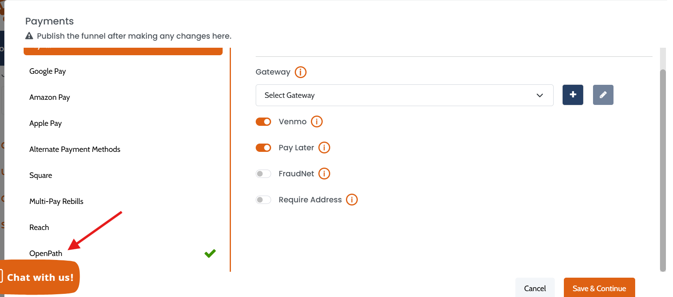
Task: Click the Require Address info icon
Action: pos(351,200)
